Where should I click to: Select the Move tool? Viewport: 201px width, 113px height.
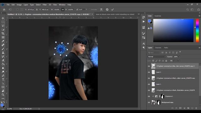(x=3, y=18)
